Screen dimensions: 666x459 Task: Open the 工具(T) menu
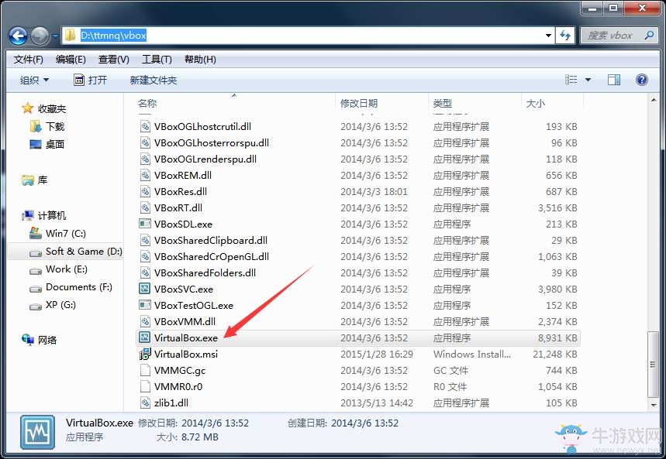(157, 60)
